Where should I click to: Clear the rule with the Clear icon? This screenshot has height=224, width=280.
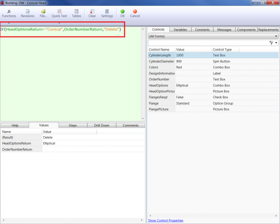tap(92, 13)
